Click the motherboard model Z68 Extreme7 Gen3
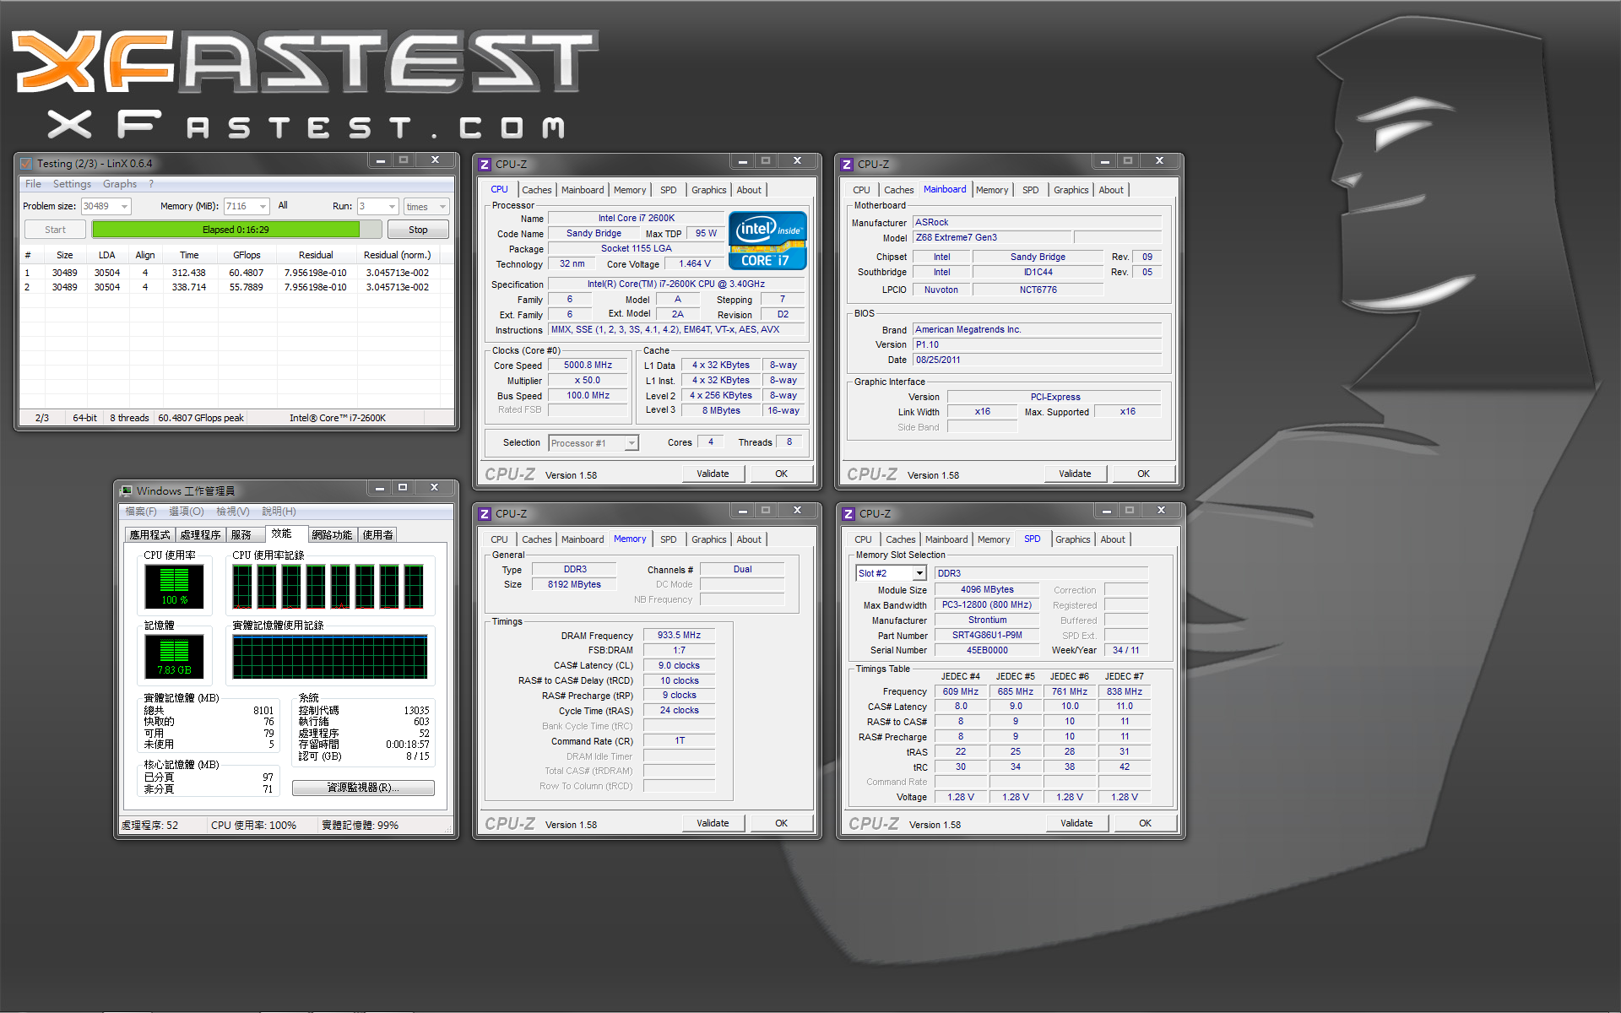The width and height of the screenshot is (1621, 1013). pos(992,238)
